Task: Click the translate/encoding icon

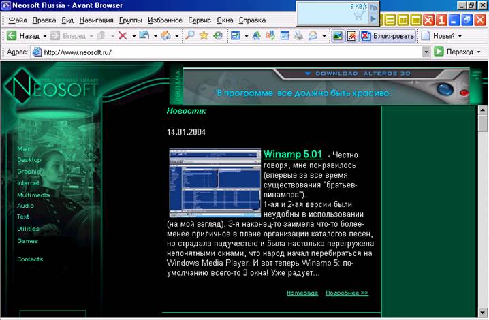Action: 270,35
